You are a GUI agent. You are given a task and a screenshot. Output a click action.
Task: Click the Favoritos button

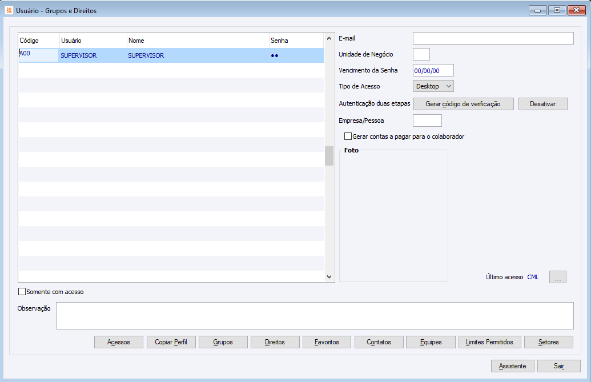(327, 342)
